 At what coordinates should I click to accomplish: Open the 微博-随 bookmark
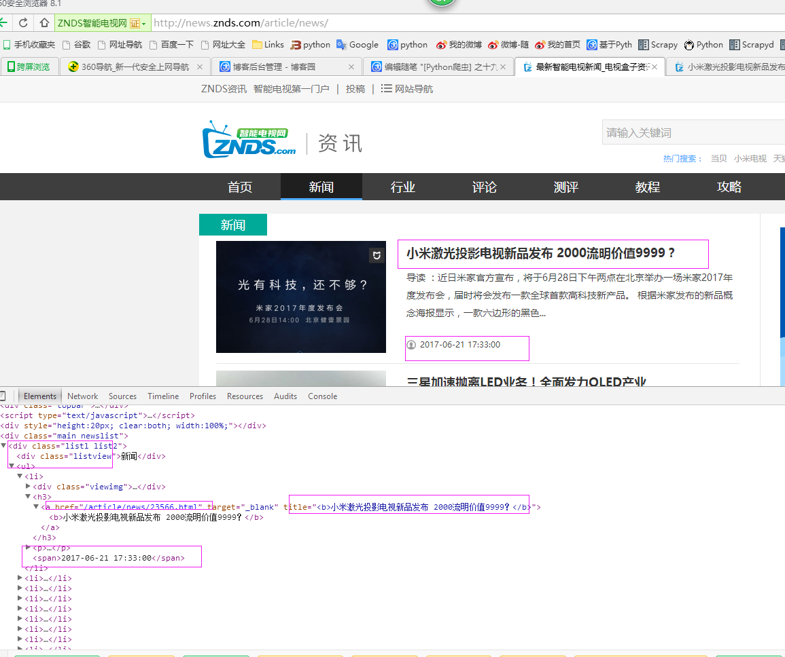[508, 45]
